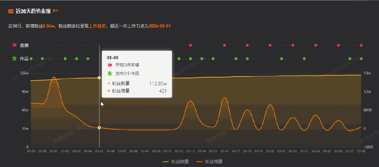Click the green 作品 document icon beside the dot row
Screen dimensions: 379x167
pyautogui.click(x=14, y=58)
